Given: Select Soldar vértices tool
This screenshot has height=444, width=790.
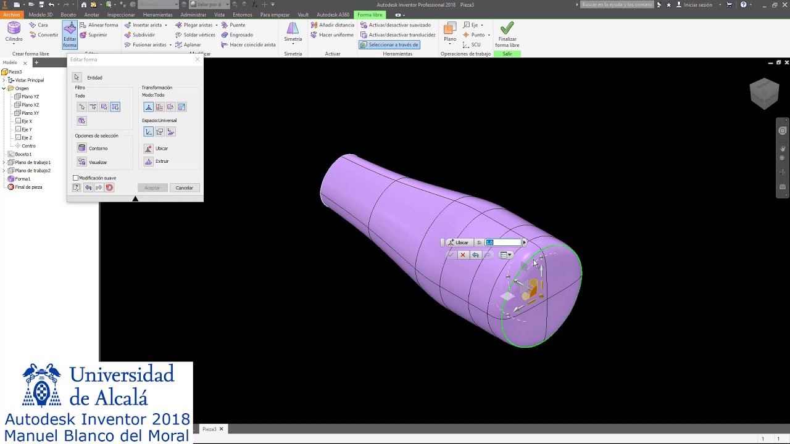Looking at the screenshot, I should tap(195, 35).
